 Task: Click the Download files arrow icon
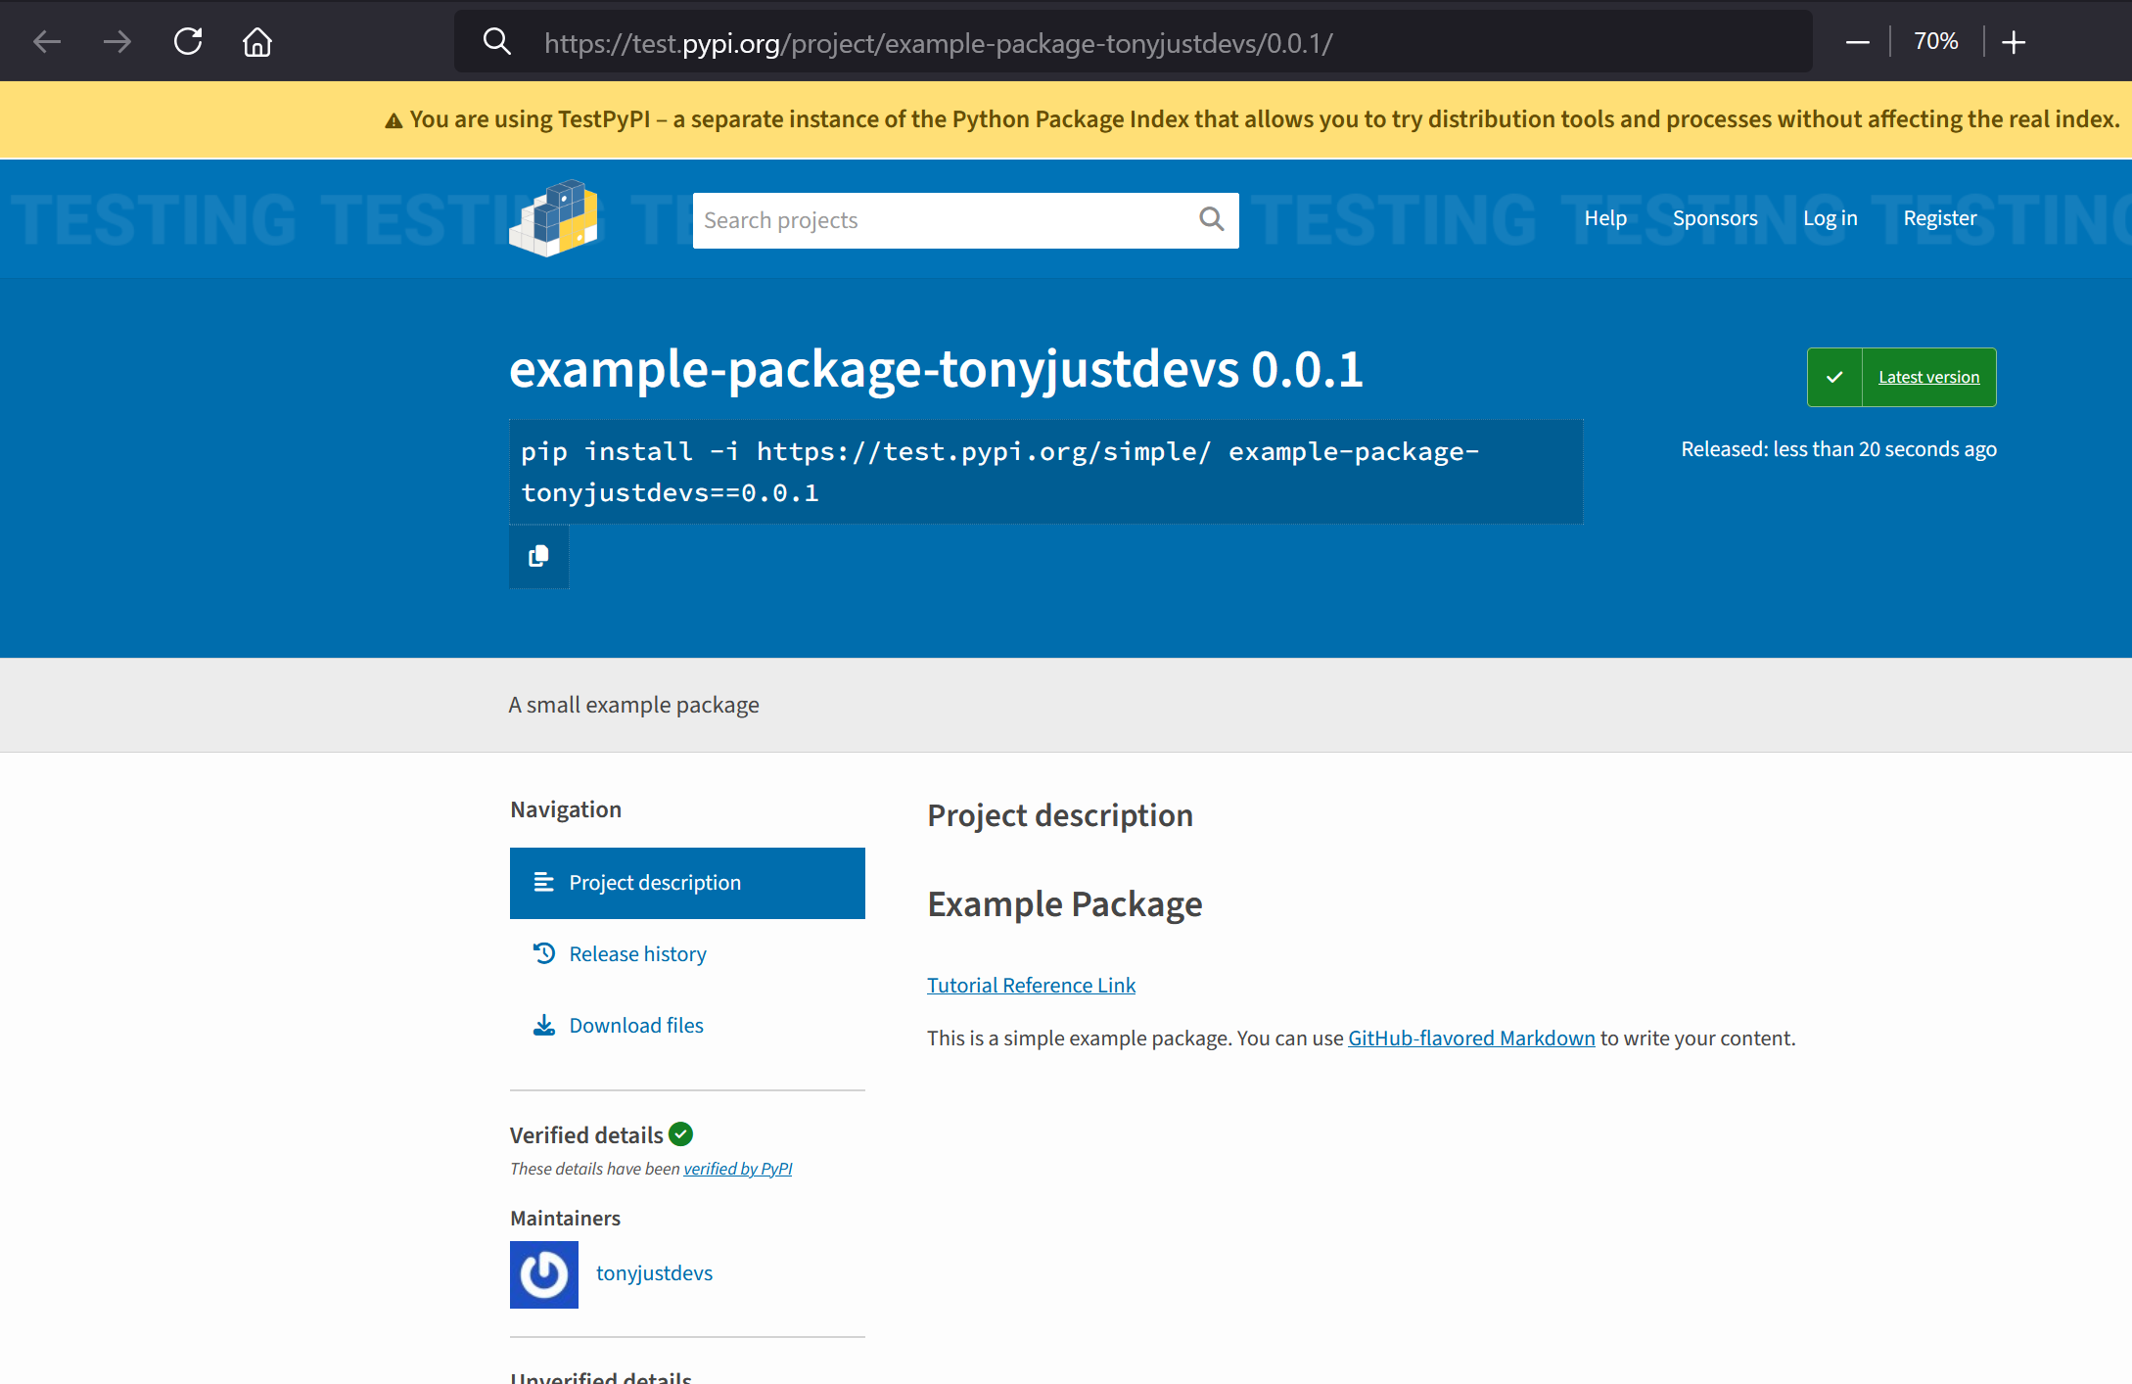(544, 1025)
